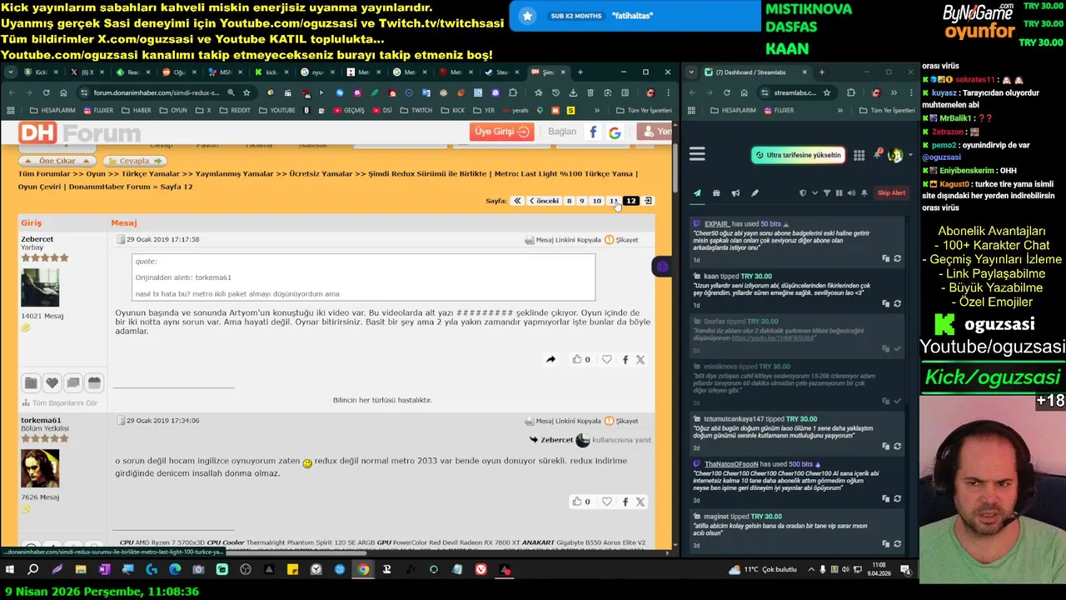Copy message link of Zebercet's post
The image size is (1066, 600).
pyautogui.click(x=563, y=240)
